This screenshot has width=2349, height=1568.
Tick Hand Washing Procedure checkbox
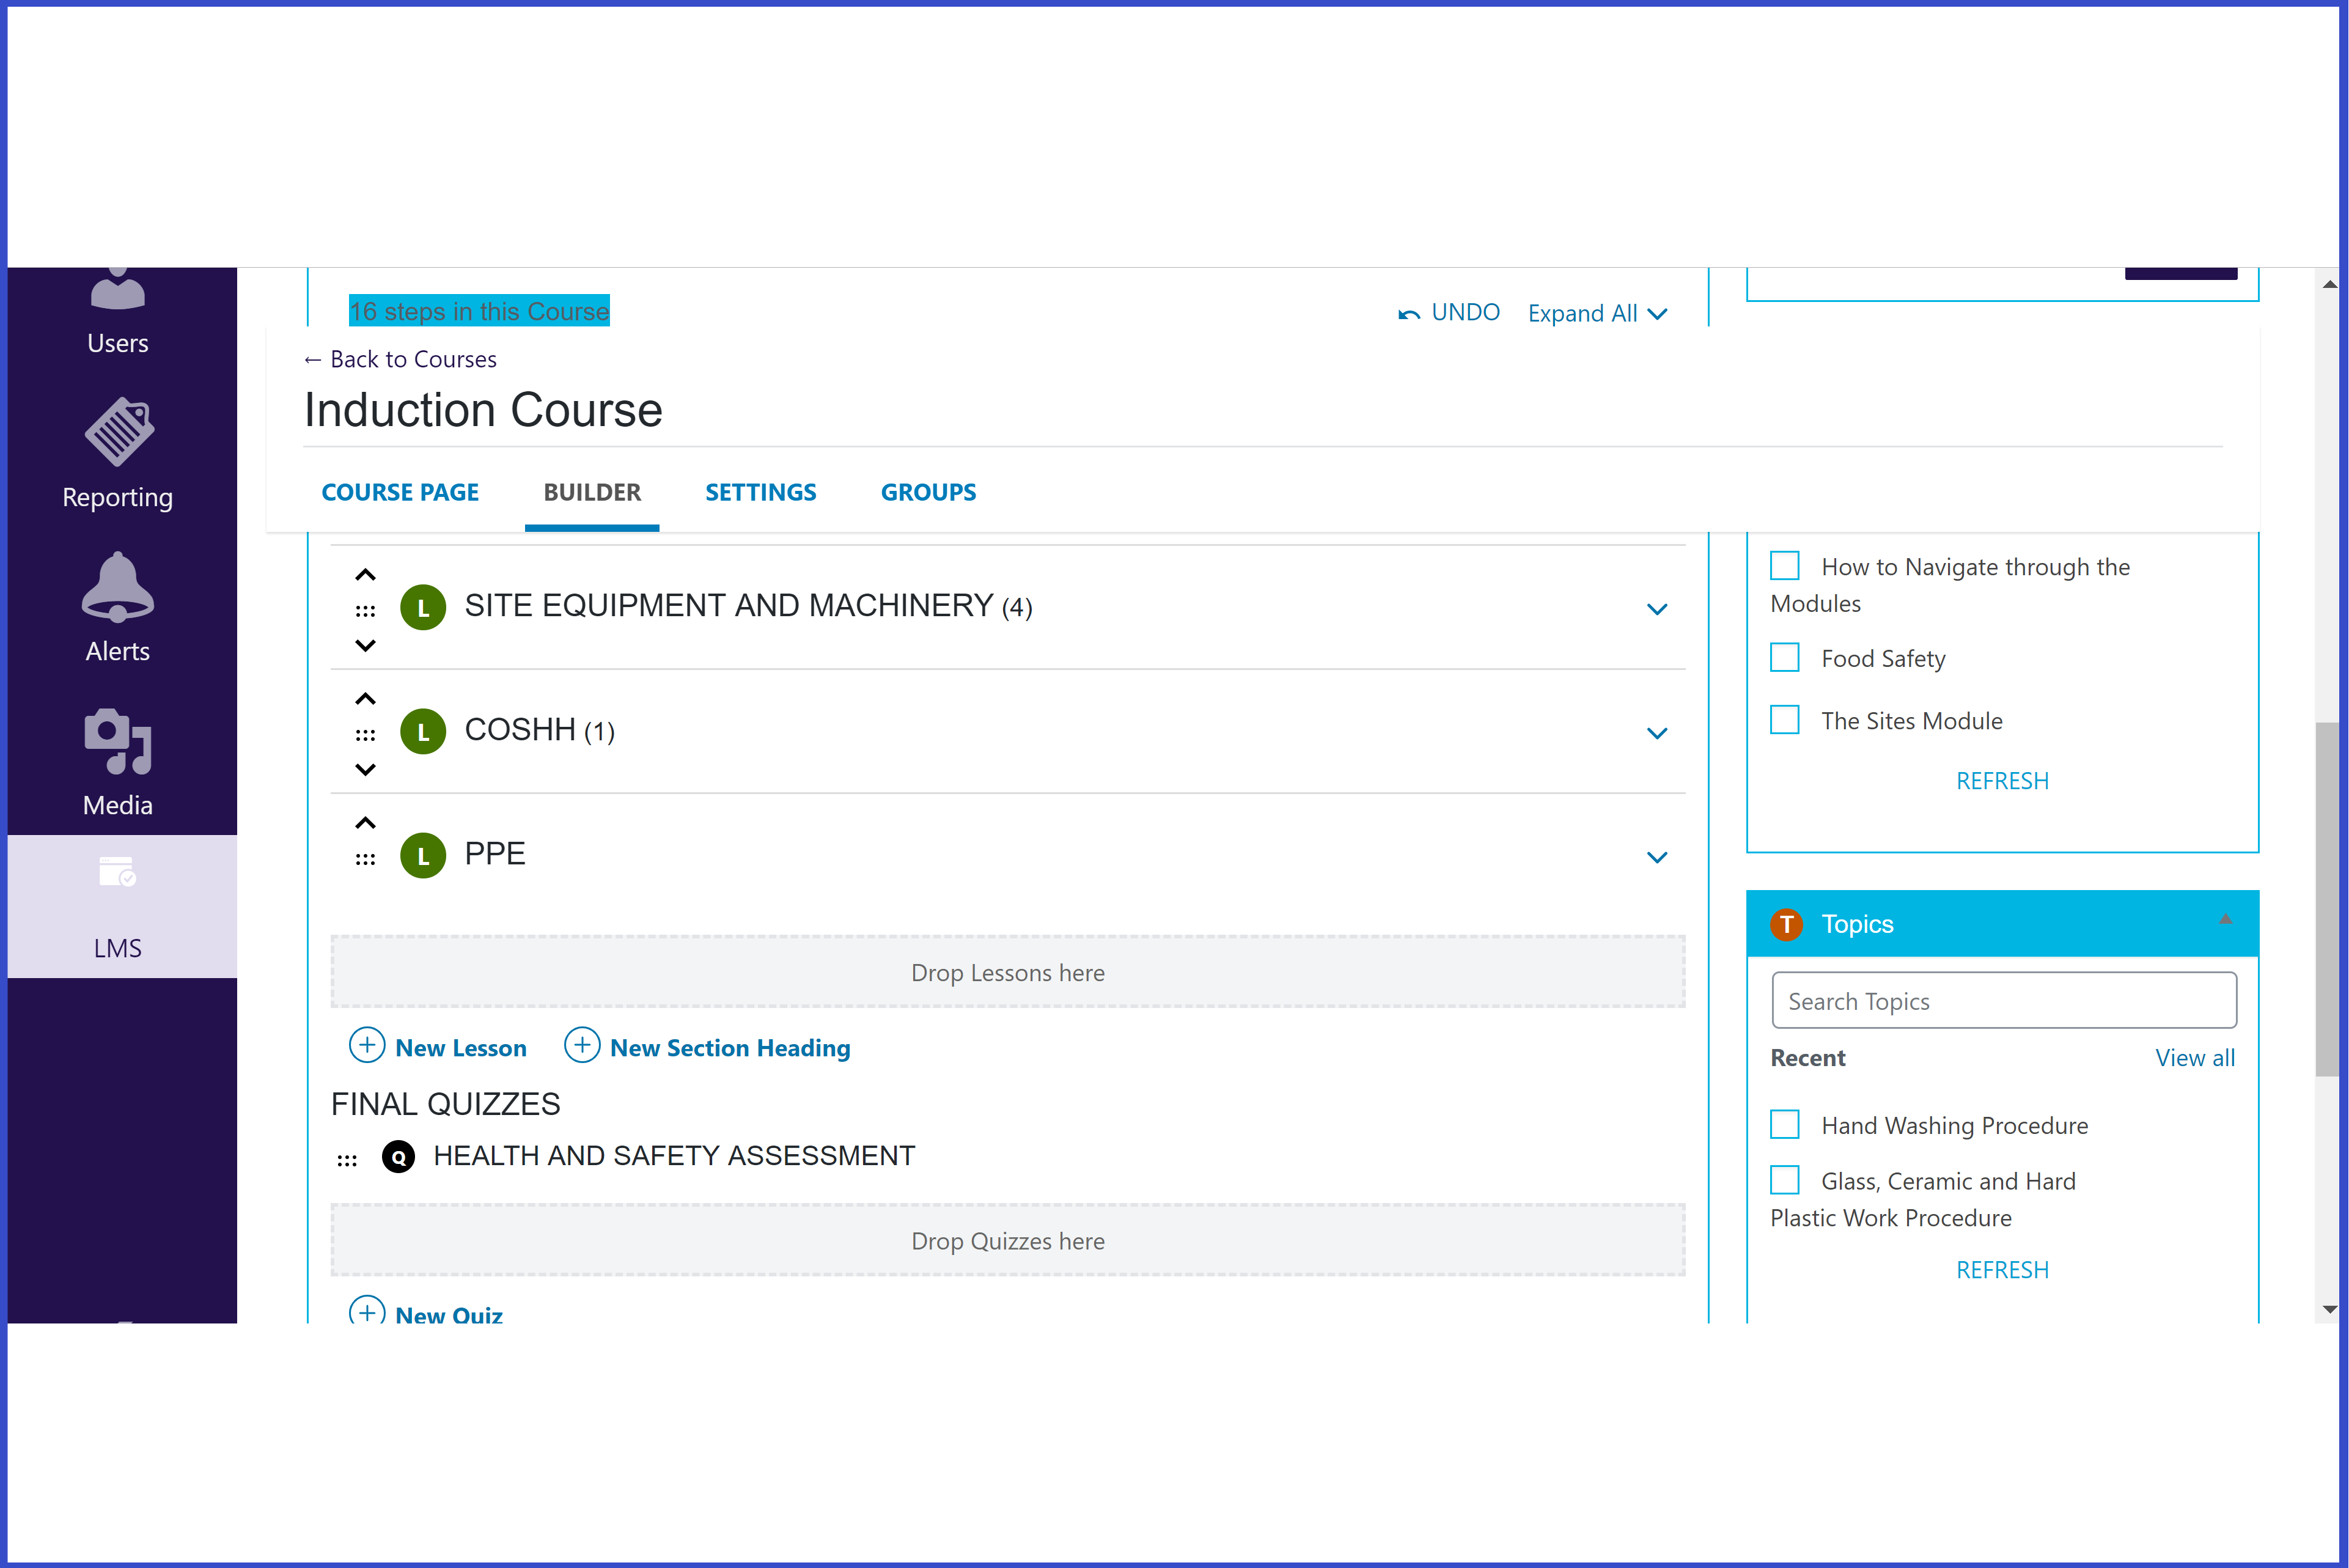[1784, 1124]
